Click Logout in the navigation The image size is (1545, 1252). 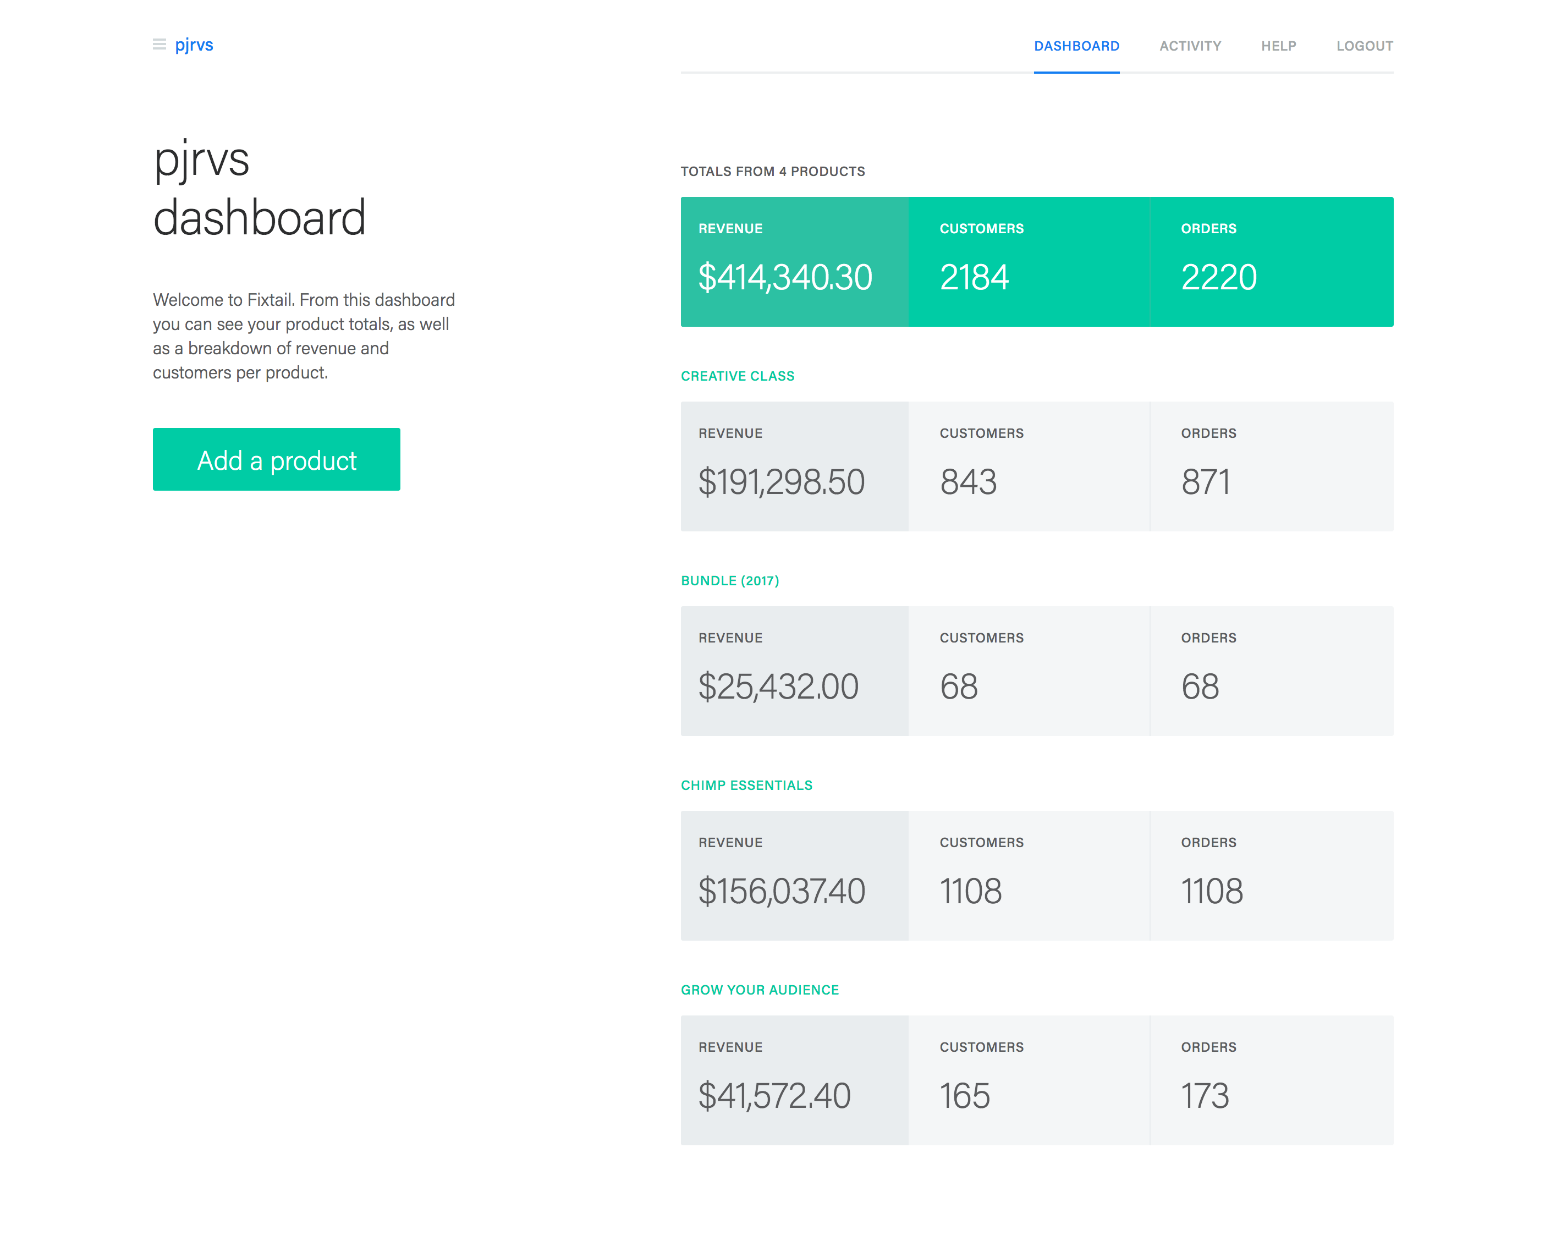[1364, 46]
